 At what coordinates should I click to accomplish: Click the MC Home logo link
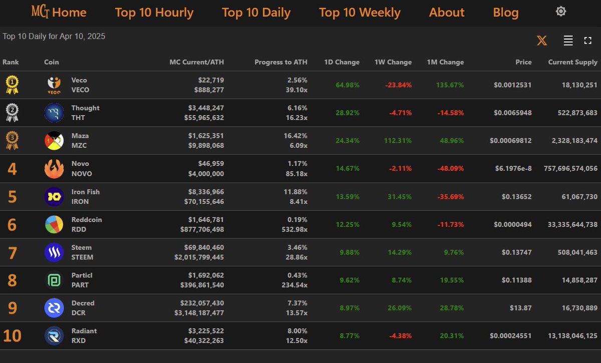(59, 12)
